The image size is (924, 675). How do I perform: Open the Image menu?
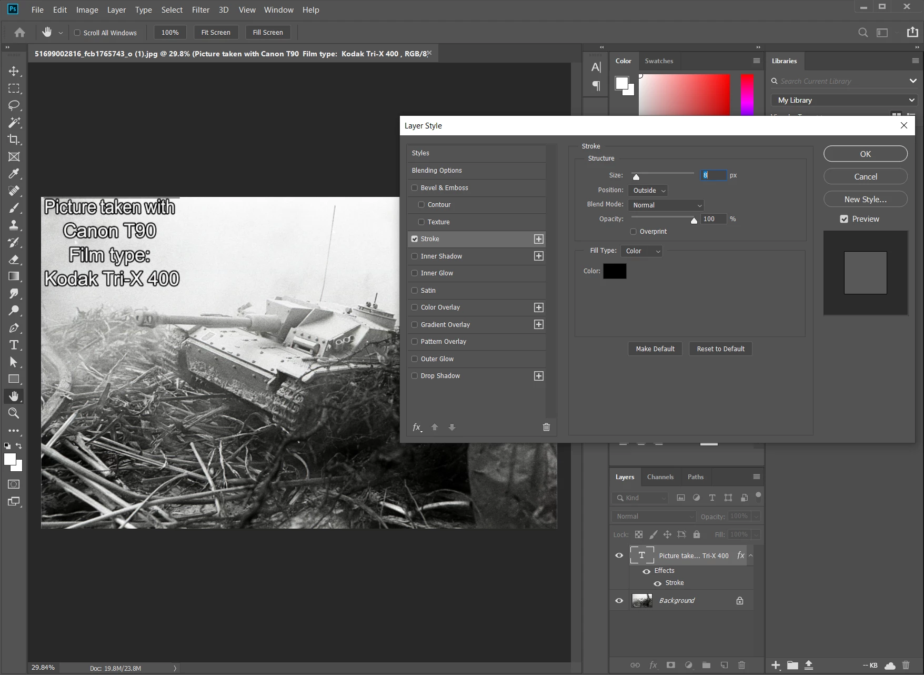(x=87, y=9)
